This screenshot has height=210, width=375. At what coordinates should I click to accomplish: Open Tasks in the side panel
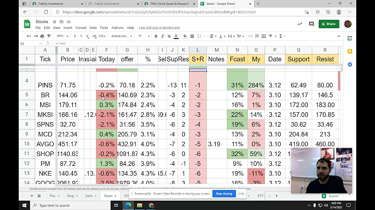tap(349, 64)
